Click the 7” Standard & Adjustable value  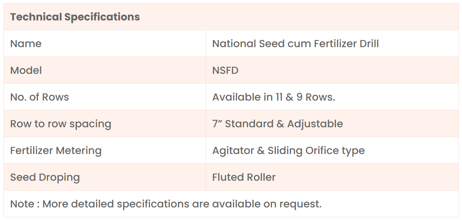[277, 124]
